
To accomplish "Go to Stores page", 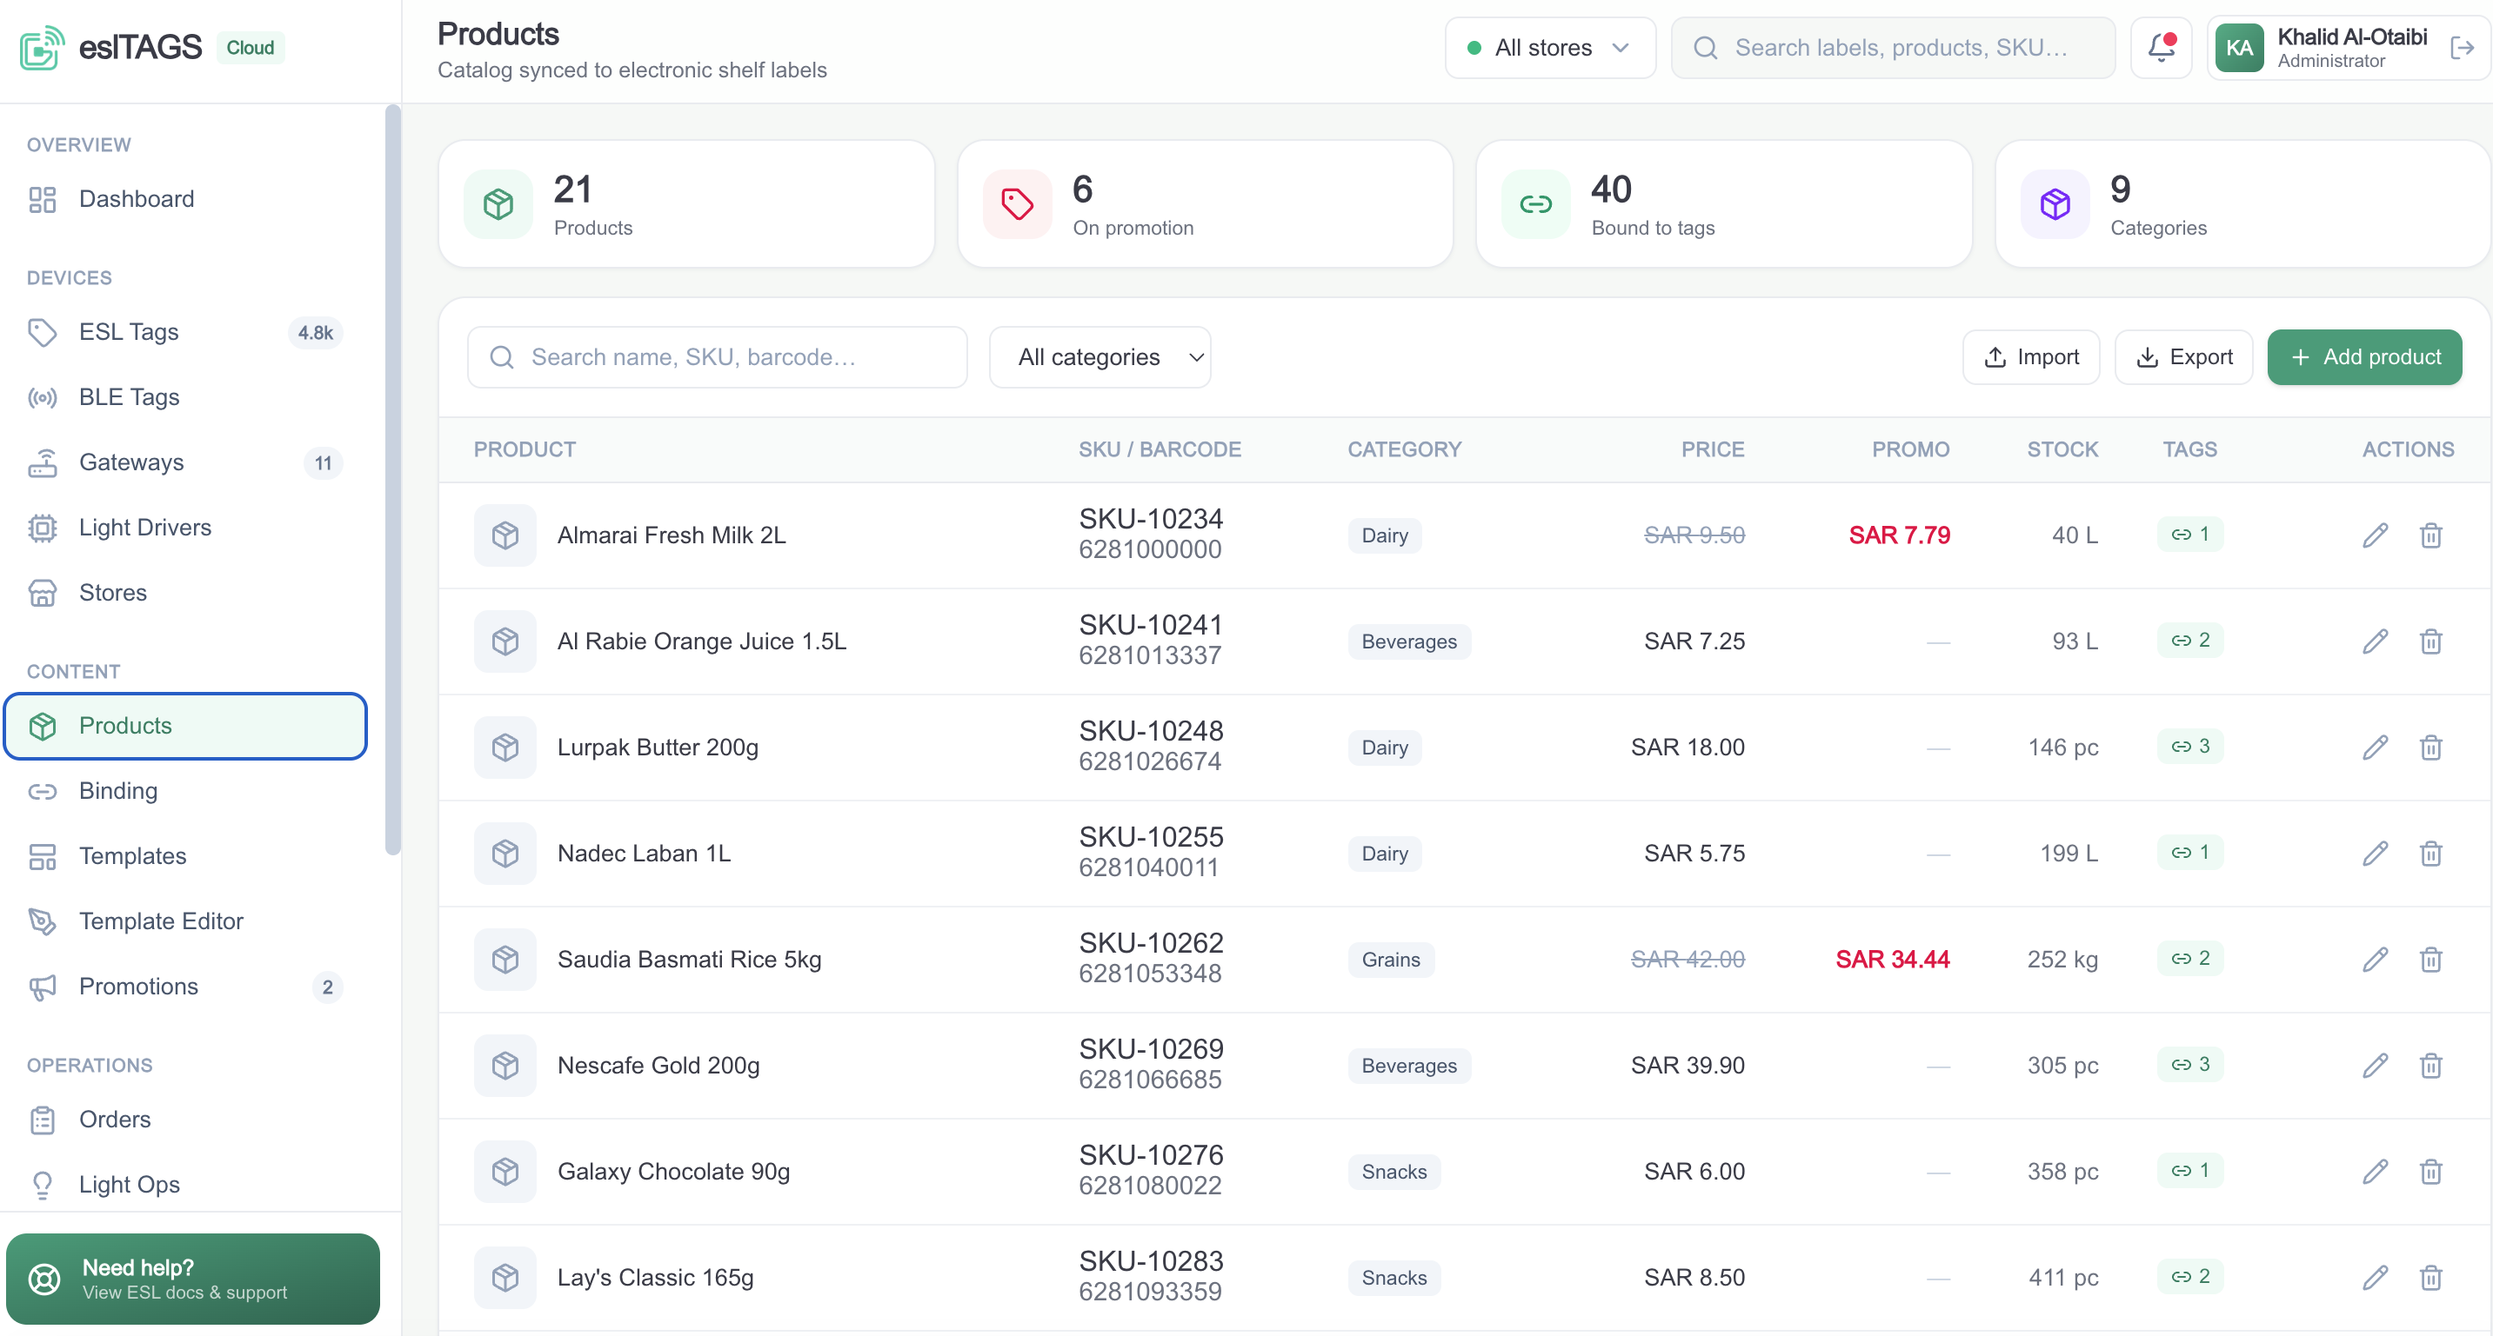I will pos(186,592).
